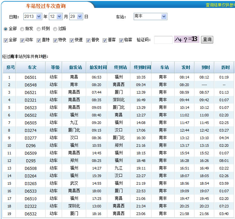Viewport: 235px width, 219px height.
Task: Click train number D2321
Action: (31, 100)
